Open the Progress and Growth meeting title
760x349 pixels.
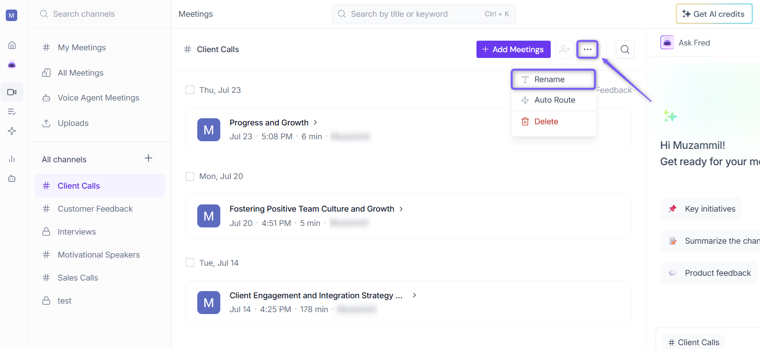[x=269, y=123]
